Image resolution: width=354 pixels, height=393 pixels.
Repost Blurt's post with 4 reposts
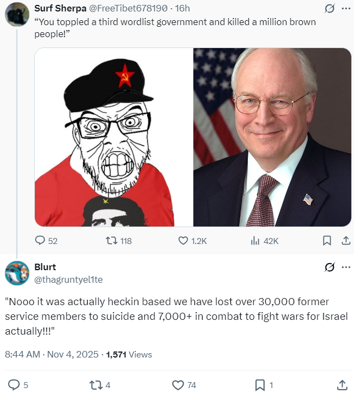[x=100, y=385]
